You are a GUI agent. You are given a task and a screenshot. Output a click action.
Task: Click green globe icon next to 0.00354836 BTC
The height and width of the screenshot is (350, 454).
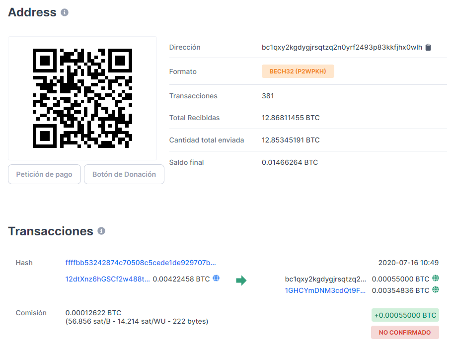tap(436, 289)
